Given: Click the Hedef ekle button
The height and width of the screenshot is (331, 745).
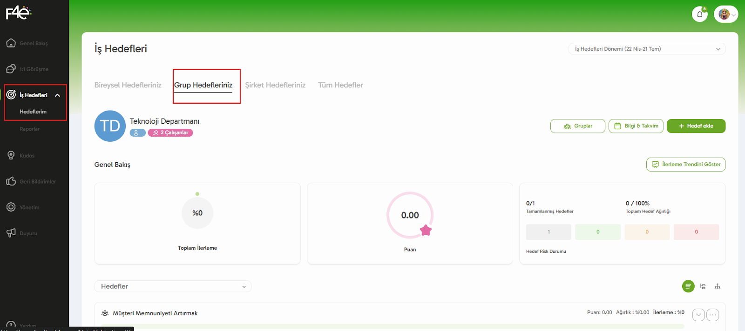Looking at the screenshot, I should (696, 126).
